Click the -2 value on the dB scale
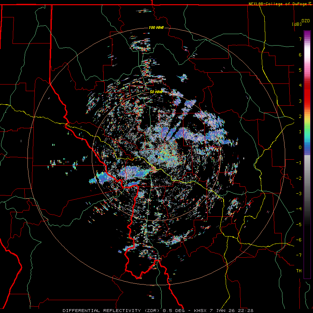The height and width of the screenshot is (313, 313). [299, 178]
